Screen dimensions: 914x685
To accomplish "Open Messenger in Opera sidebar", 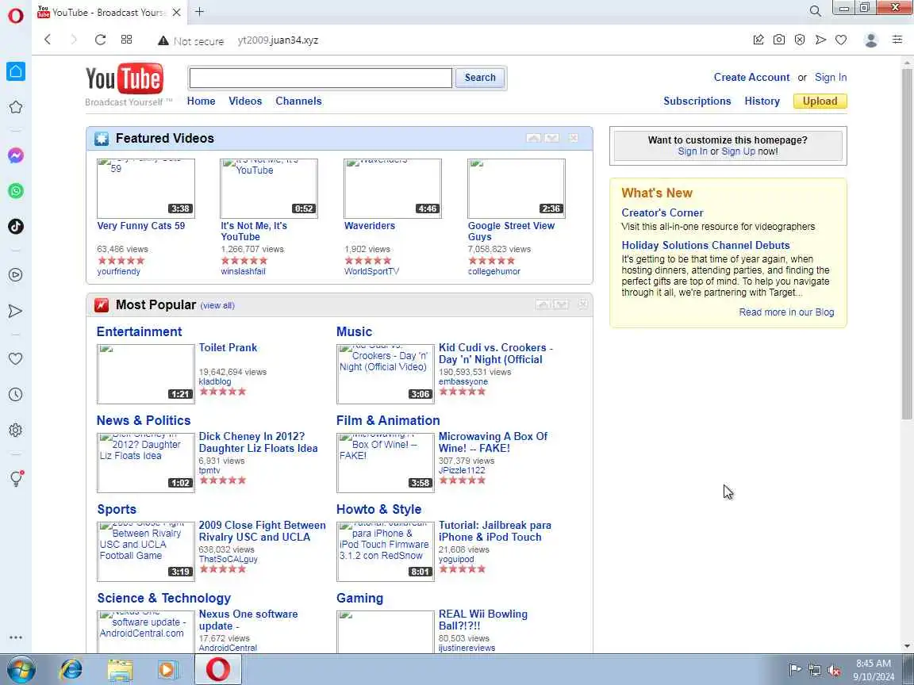I will pos(16,155).
